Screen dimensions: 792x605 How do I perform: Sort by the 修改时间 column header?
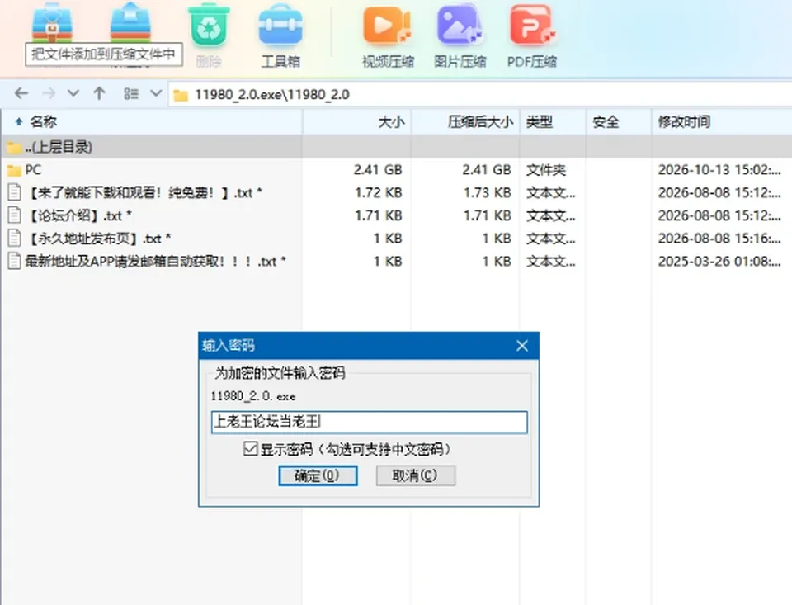point(722,122)
